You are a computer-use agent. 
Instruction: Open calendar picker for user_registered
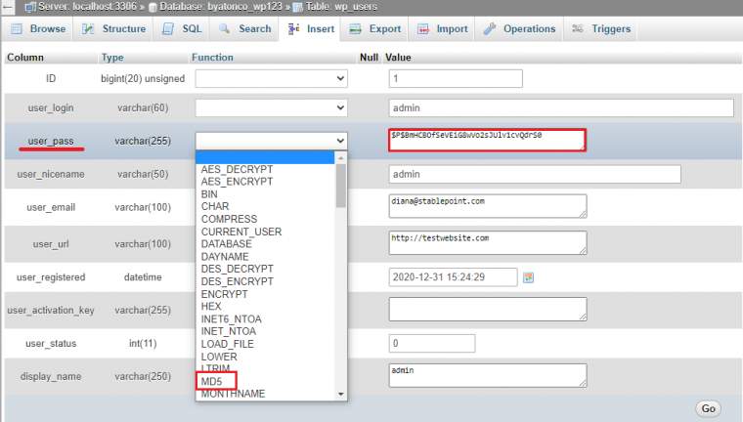point(528,277)
